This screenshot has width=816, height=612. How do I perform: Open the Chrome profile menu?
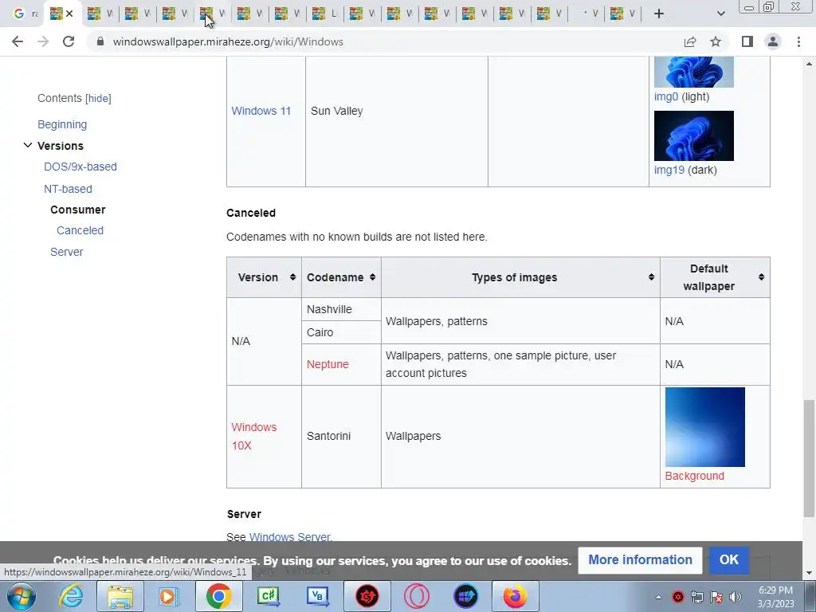coord(773,41)
